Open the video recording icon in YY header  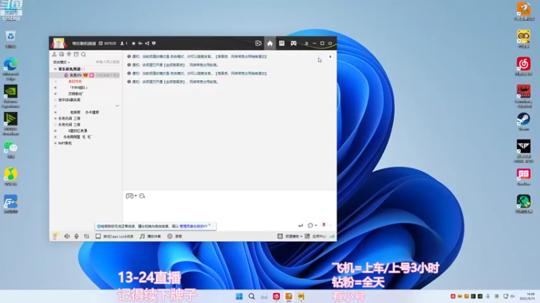click(259, 43)
